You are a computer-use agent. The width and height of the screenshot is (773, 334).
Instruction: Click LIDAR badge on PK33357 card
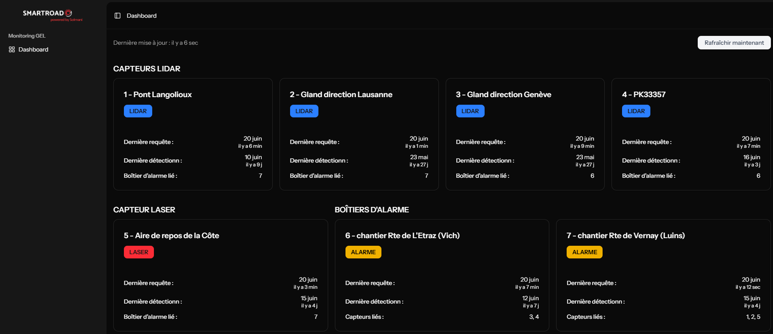[636, 111]
